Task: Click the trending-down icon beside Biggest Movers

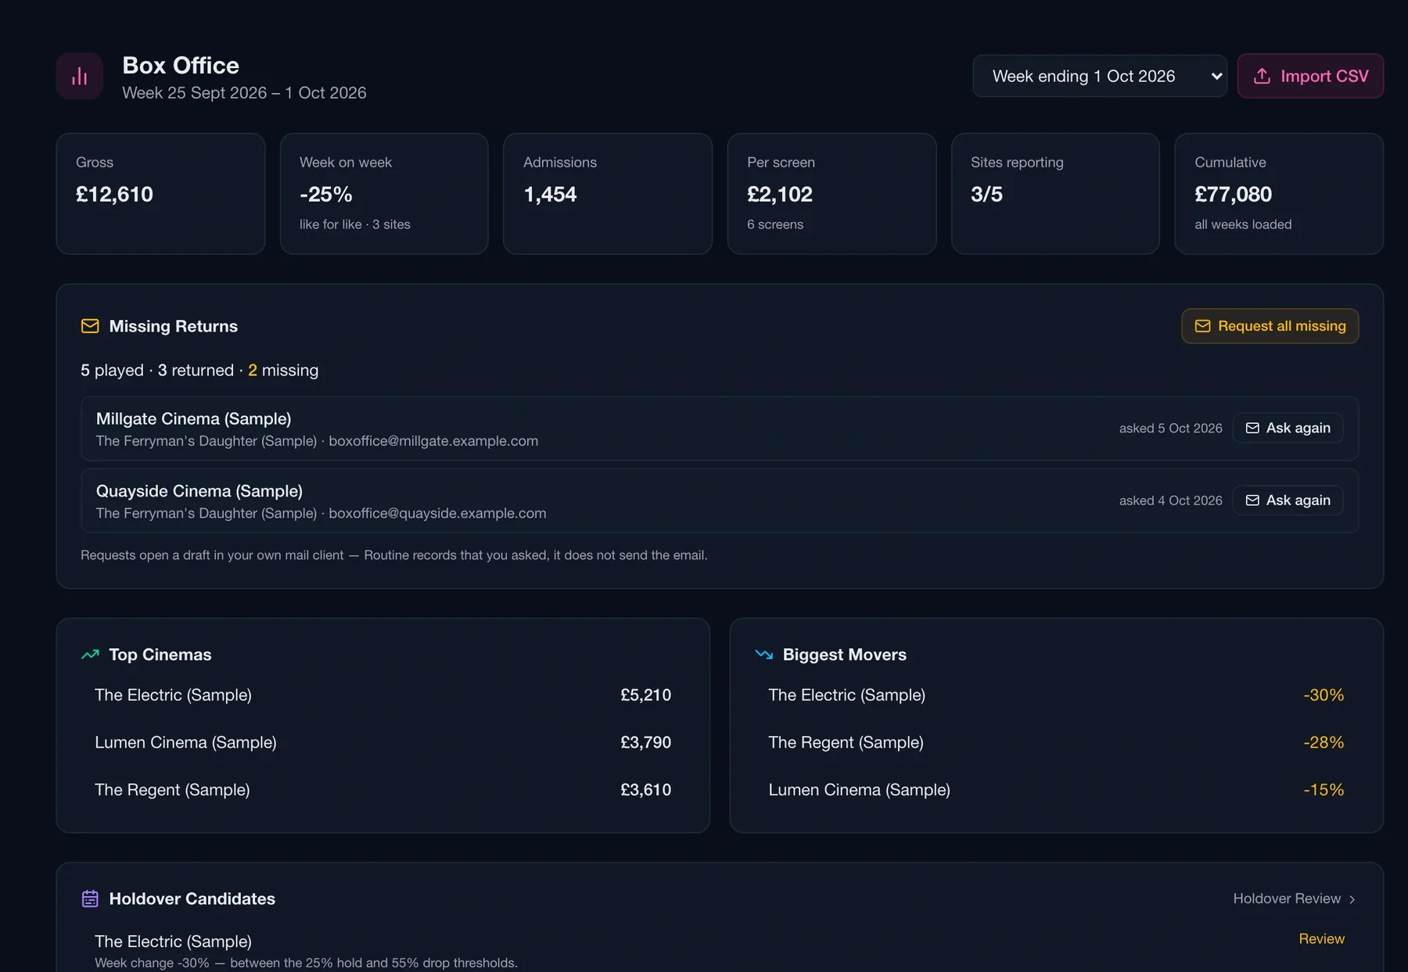Action: click(x=764, y=655)
